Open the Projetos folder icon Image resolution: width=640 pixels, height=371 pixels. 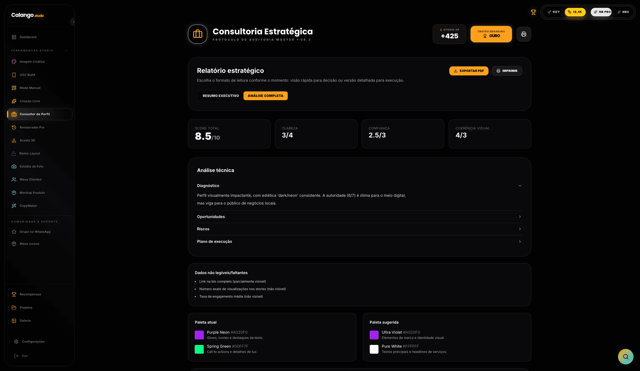click(14, 308)
